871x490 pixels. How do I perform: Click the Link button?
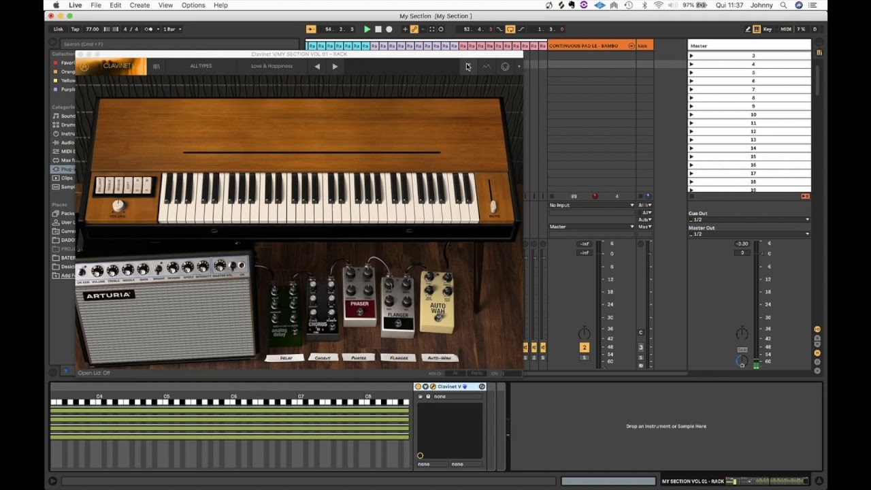[x=59, y=29]
